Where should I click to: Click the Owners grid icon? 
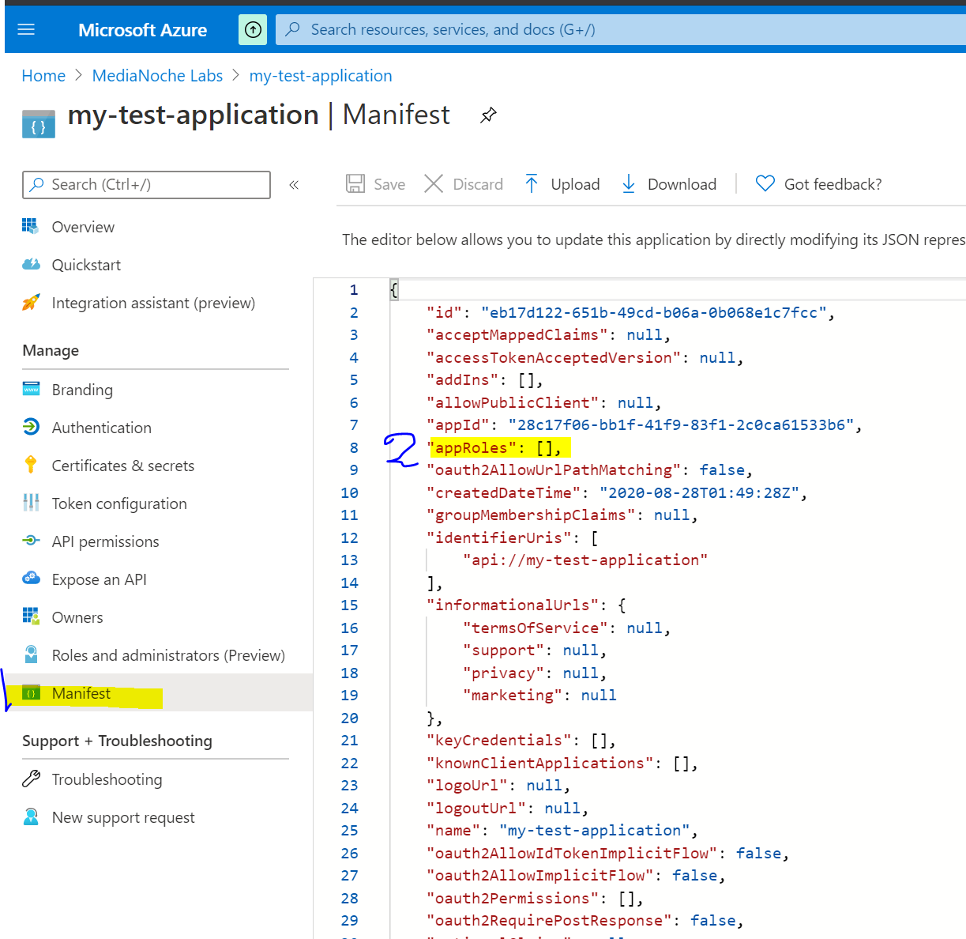31,617
